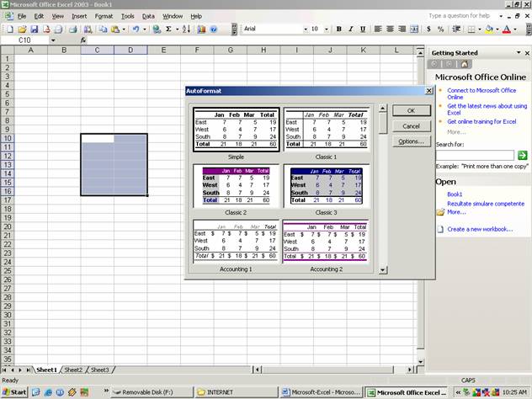The height and width of the screenshot is (399, 532).
Task: Select the Classic 2 table format preview
Action: click(236, 186)
